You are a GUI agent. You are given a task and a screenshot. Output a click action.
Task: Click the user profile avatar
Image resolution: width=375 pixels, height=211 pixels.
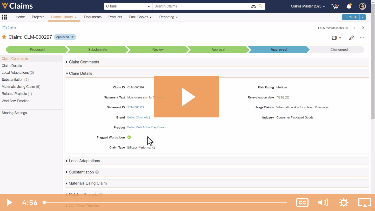tap(362, 6)
